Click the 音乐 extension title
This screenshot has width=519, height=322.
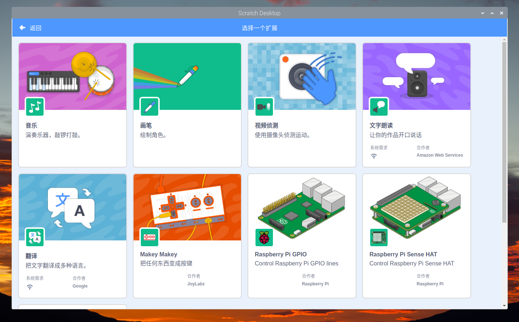click(31, 125)
